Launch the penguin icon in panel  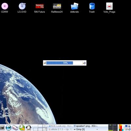pos(28,128)
